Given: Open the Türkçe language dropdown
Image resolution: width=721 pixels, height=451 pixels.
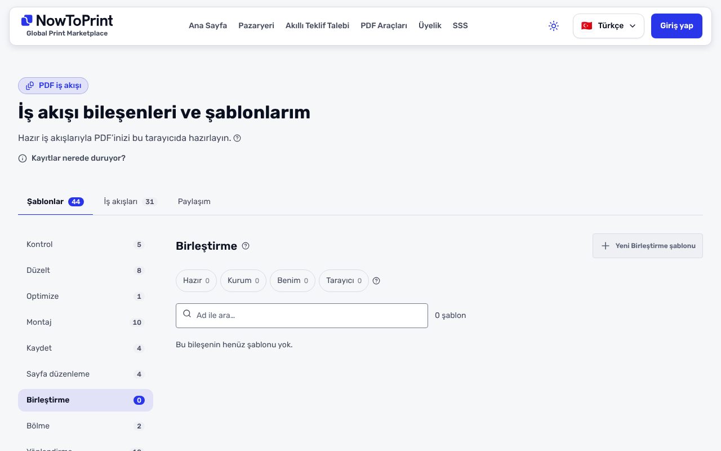Looking at the screenshot, I should coord(608,26).
